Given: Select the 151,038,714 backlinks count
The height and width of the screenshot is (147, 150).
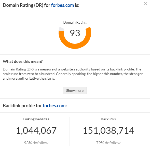Looking at the screenshot, I should click(x=108, y=130).
